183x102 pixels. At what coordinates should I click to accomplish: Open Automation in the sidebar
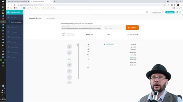click(x=15, y=27)
